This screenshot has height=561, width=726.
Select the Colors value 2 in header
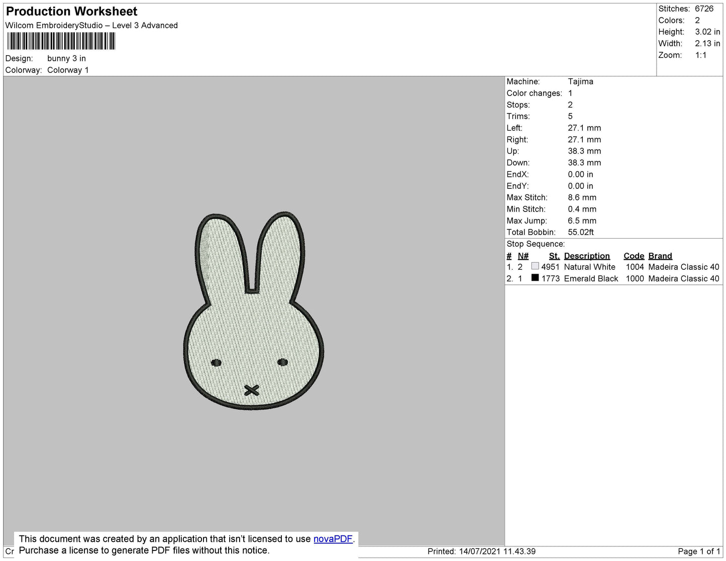coord(697,21)
